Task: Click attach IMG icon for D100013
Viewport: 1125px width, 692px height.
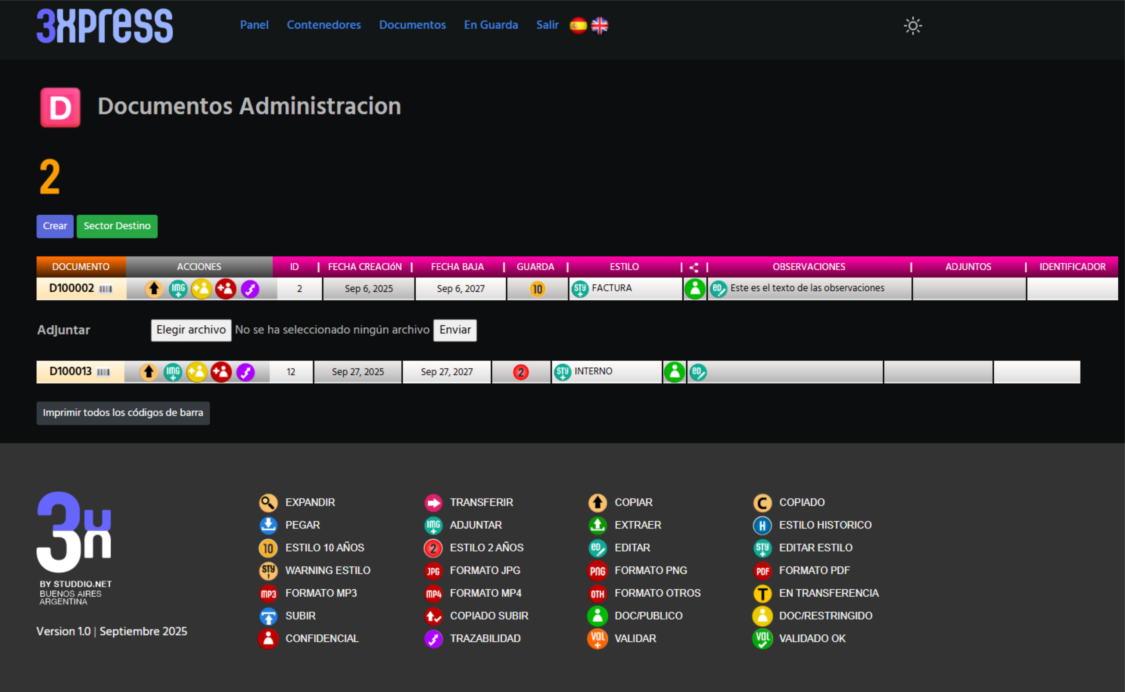Action: tap(173, 372)
